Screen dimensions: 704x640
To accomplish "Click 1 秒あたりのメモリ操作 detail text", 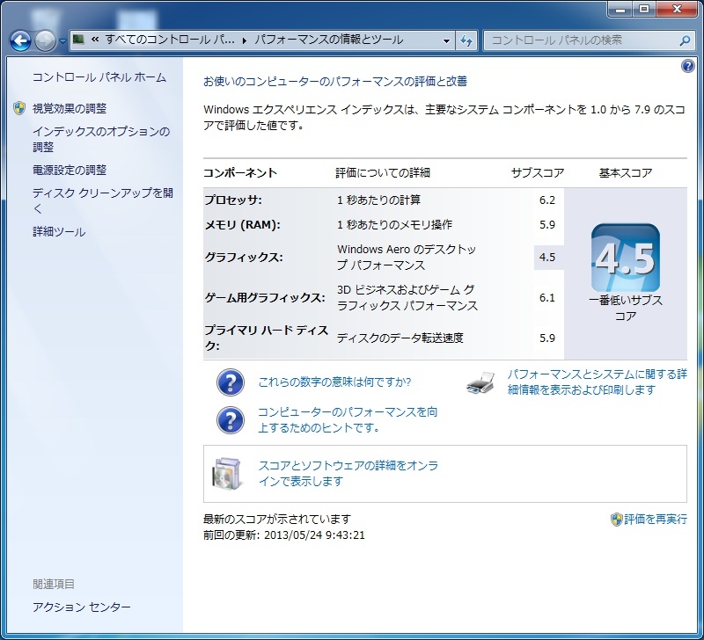I will point(394,225).
